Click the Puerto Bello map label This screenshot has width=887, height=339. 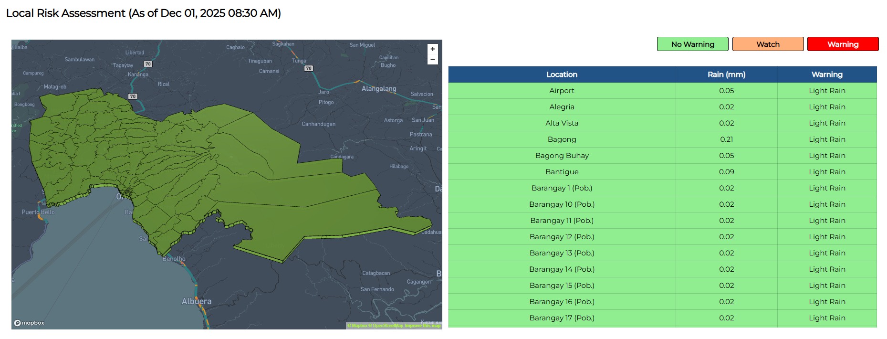pos(38,212)
